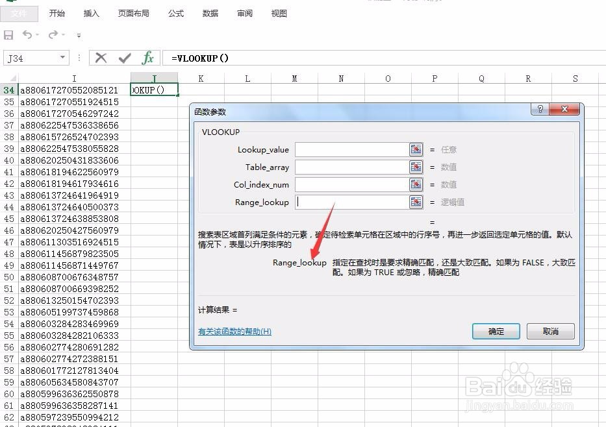Open the Customize Quick Access Toolbar dropdown
The height and width of the screenshot is (427, 606).
tap(78, 35)
